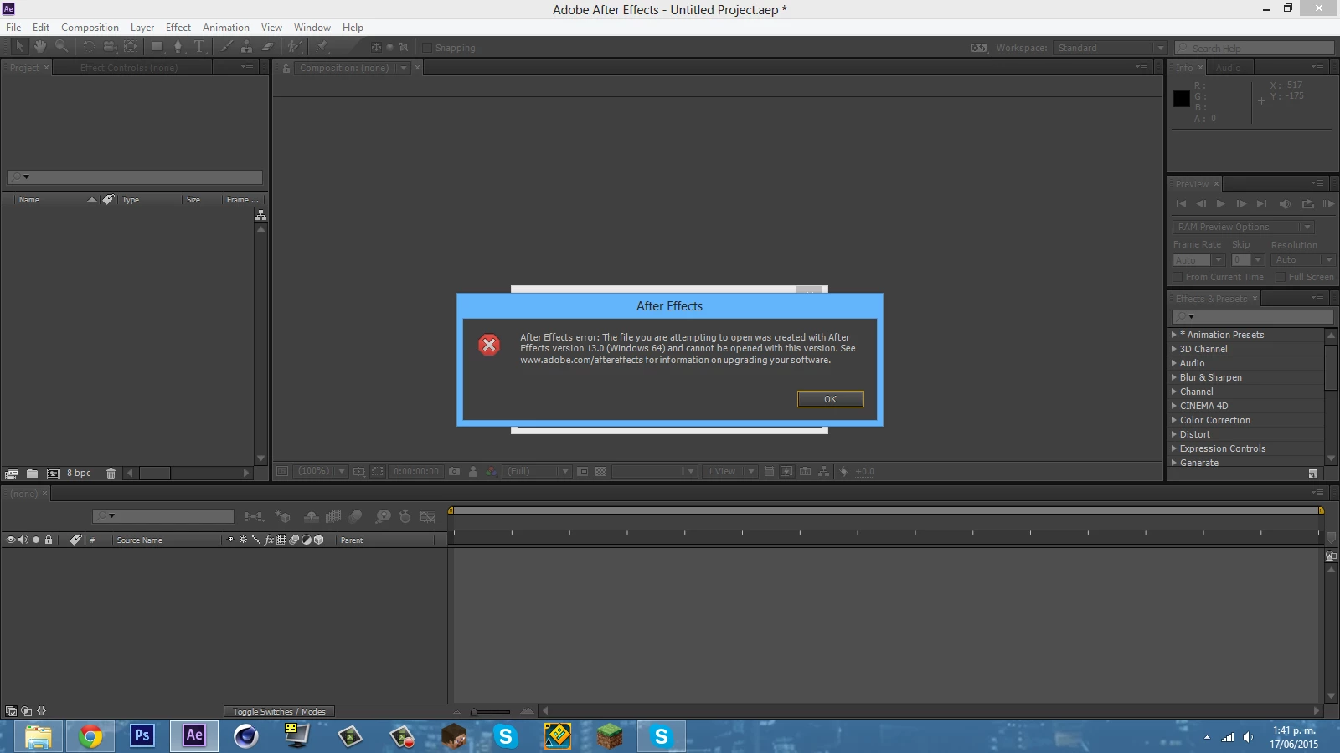Click the Interpret Footage icon in Project panel
Viewport: 1340px width, 753px height.
12,473
